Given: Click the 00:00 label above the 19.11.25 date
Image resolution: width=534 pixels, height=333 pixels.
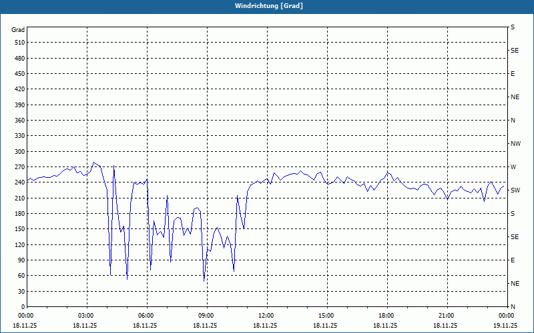Looking at the screenshot, I should (x=507, y=315).
